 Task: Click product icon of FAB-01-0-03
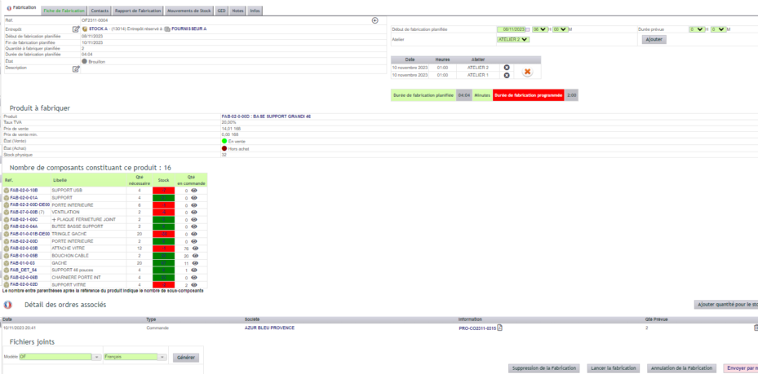(7, 262)
